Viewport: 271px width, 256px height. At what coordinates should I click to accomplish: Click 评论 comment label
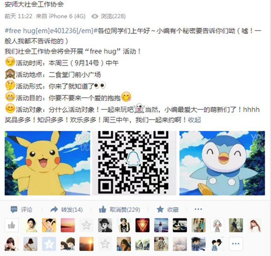coord(27,210)
